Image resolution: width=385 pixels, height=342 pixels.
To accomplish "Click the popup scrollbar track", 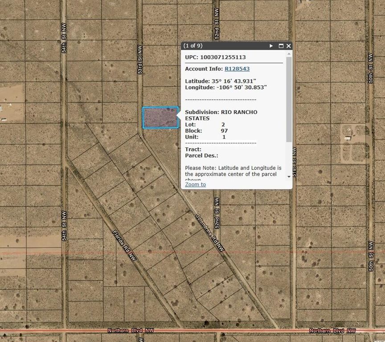I will 288,116.
